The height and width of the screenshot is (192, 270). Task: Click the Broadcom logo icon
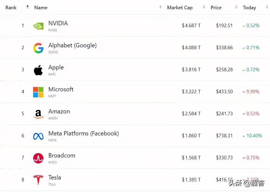(38, 158)
